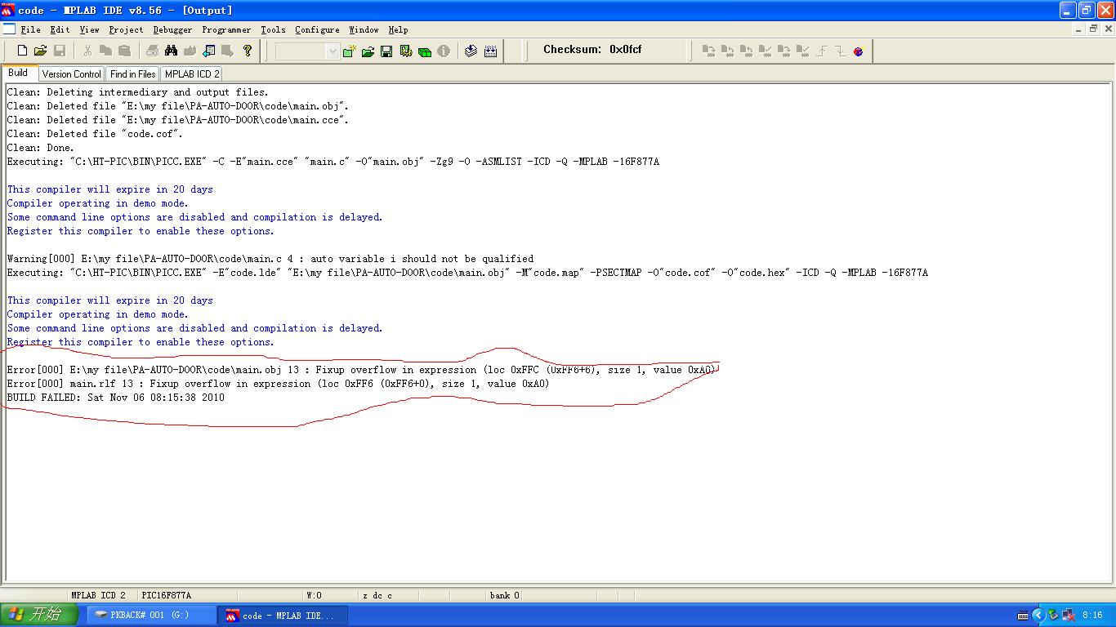Image resolution: width=1116 pixels, height=627 pixels.
Task: Click the keyboard icon in system tray
Action: [x=1023, y=616]
